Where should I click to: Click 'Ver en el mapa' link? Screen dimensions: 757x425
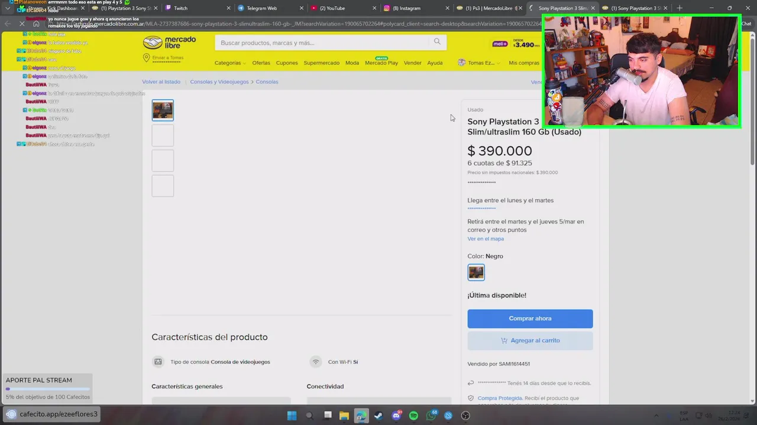click(x=486, y=238)
